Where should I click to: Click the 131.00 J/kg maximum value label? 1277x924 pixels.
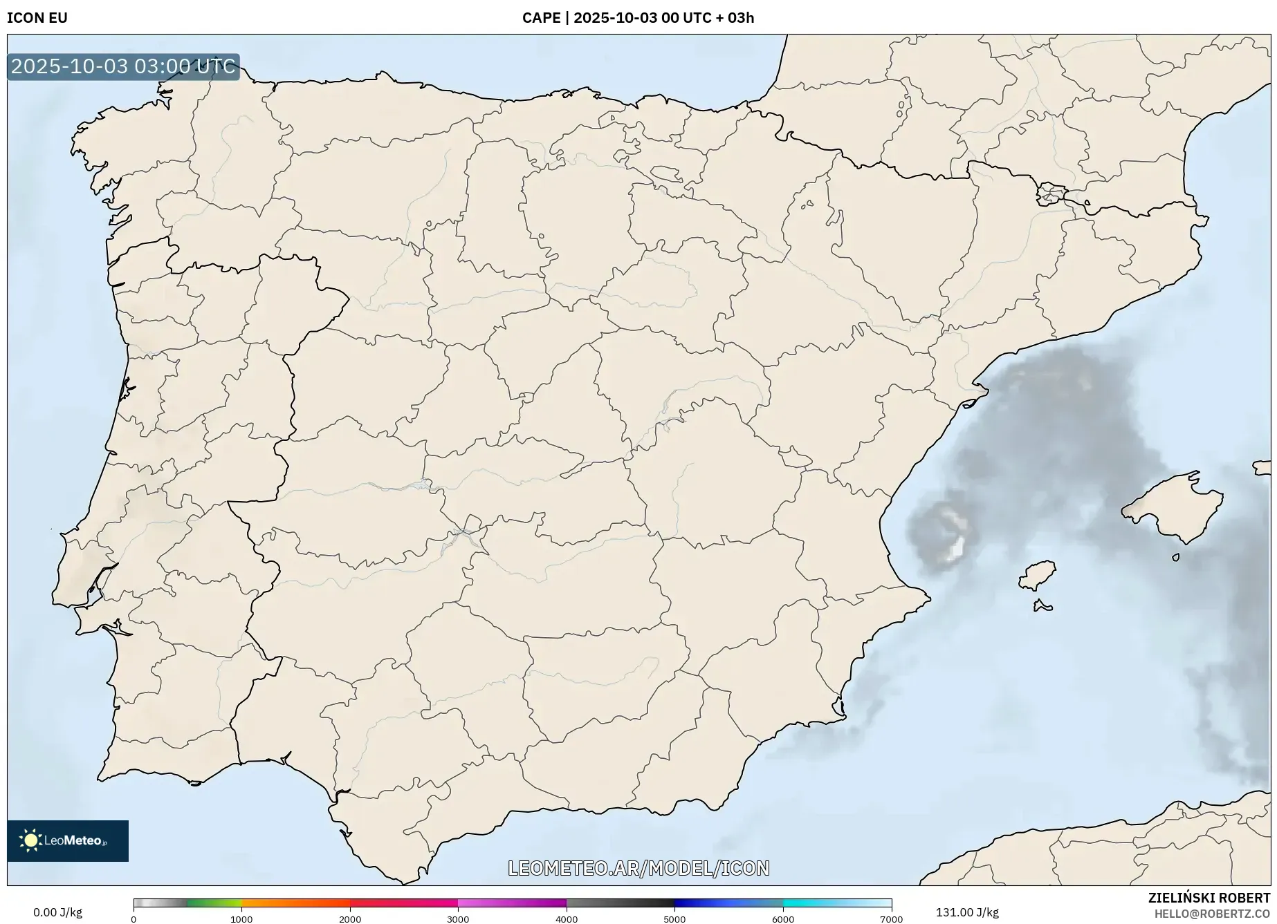[967, 912]
